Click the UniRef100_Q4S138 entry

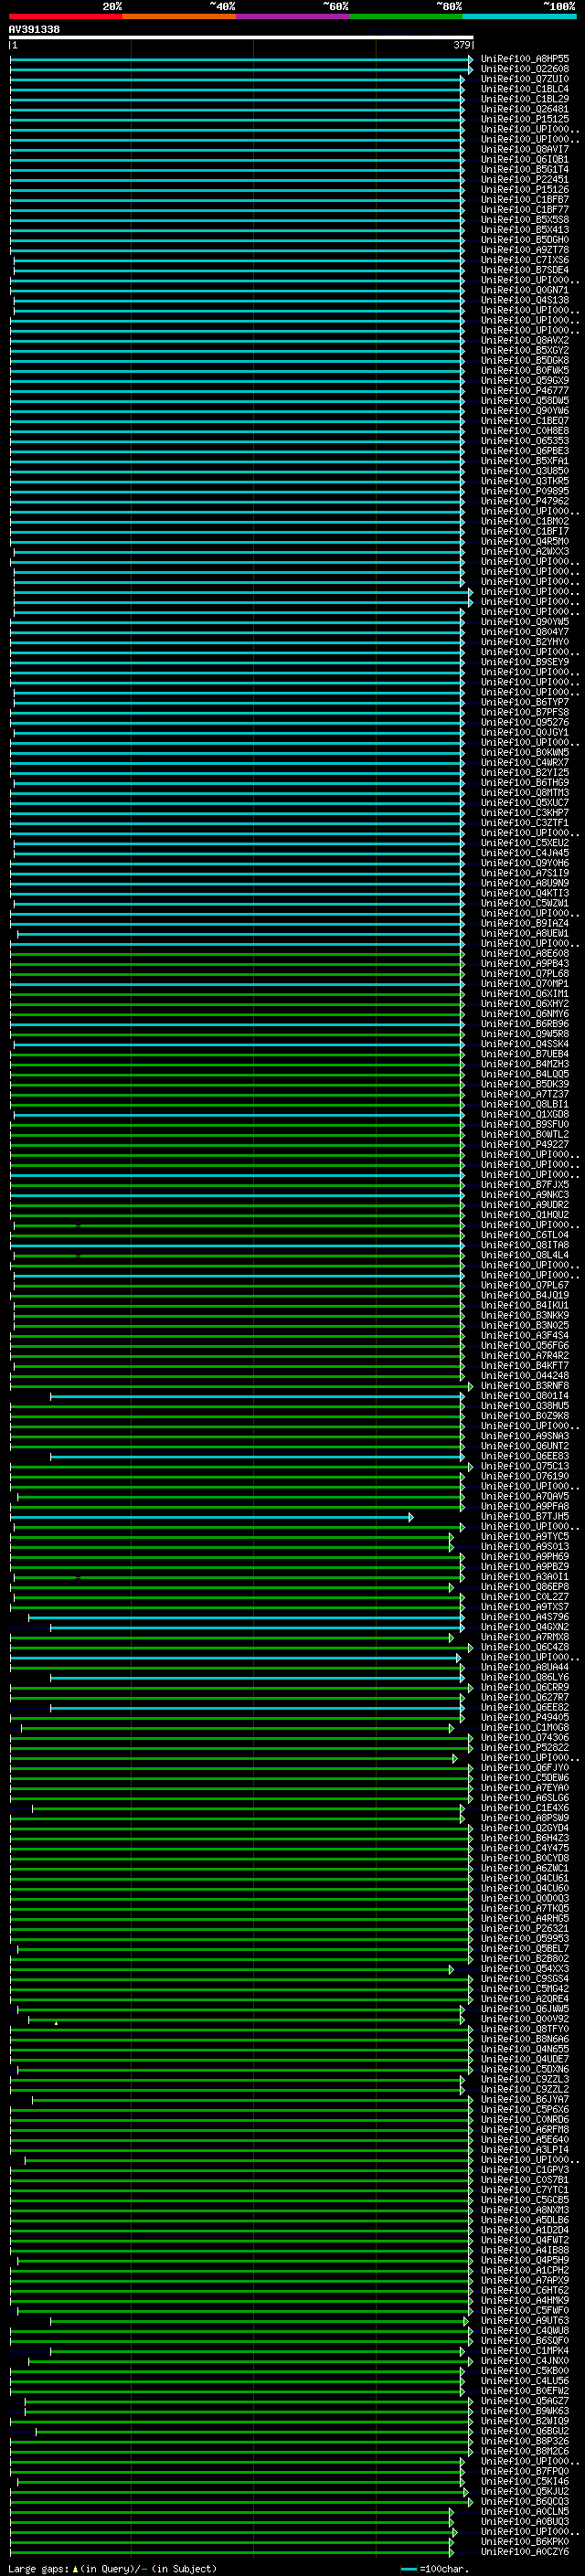pos(525,300)
